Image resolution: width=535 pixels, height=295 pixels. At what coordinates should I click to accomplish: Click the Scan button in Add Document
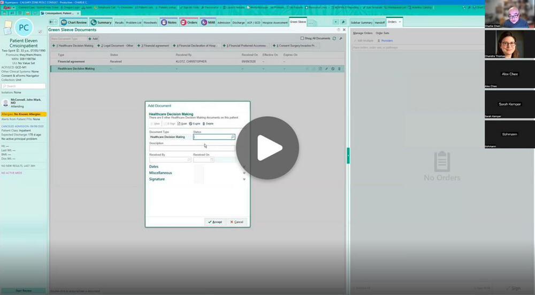[182, 124]
